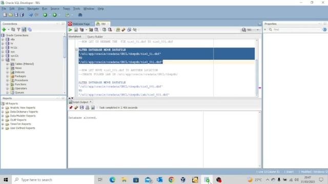Click the Rollback icon in worksheet toolbar
The width and height of the screenshot is (328, 184).
(x=110, y=30)
